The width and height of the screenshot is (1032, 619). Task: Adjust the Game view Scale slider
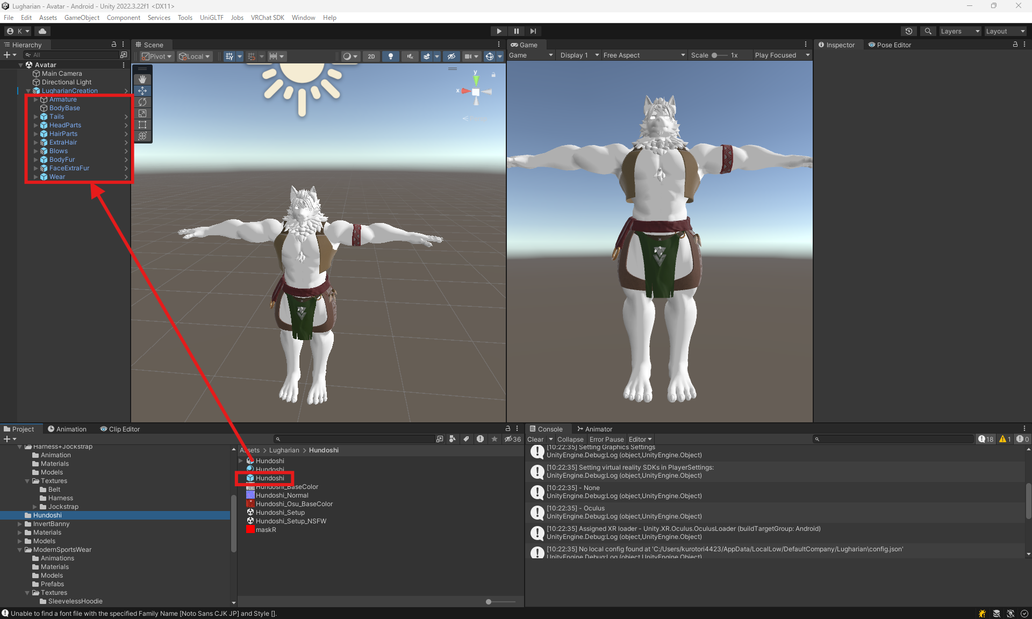click(x=719, y=55)
